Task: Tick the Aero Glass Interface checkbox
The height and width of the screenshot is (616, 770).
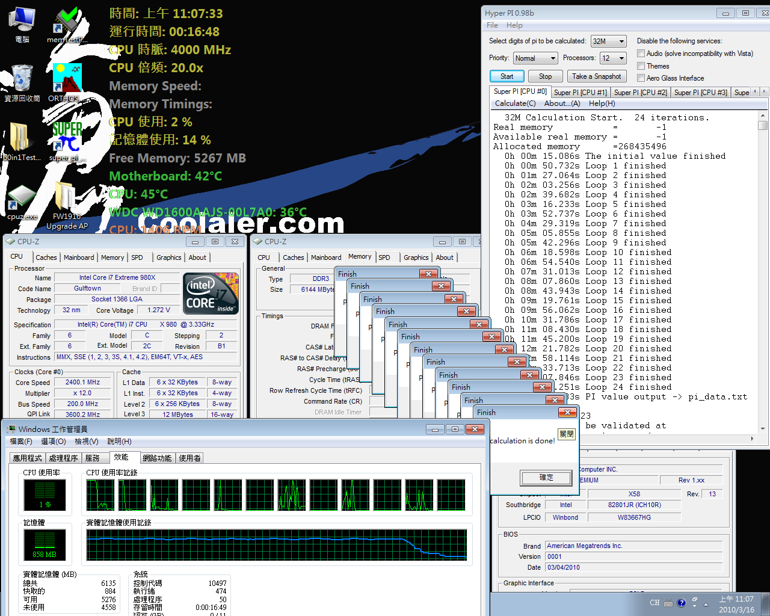Action: 641,78
